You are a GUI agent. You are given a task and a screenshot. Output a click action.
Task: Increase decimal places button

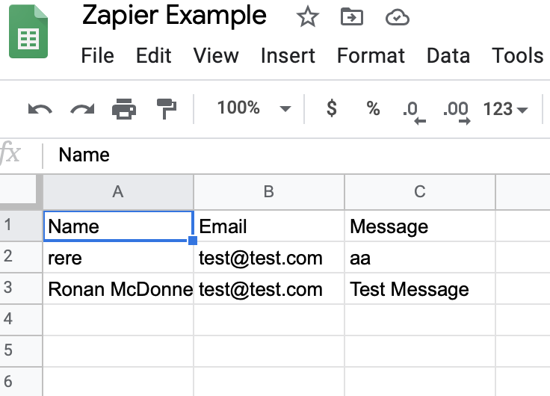456,111
